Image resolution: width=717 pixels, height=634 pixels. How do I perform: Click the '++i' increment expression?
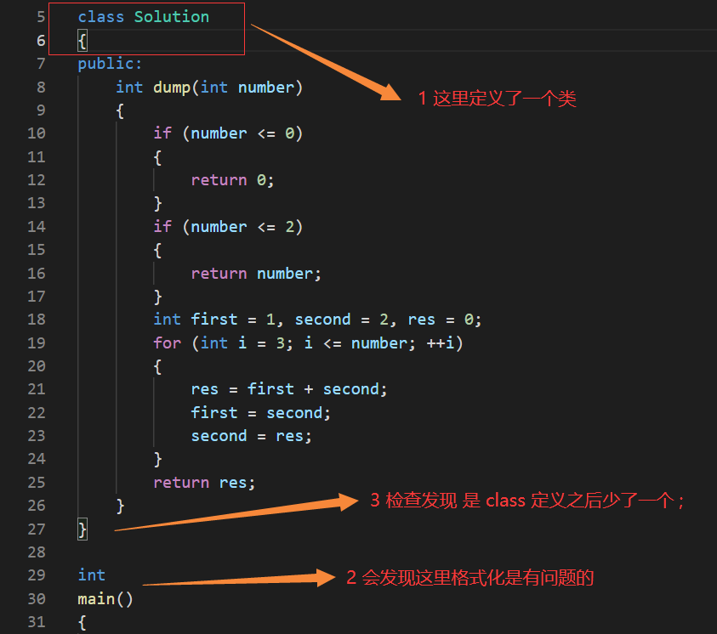[440, 343]
